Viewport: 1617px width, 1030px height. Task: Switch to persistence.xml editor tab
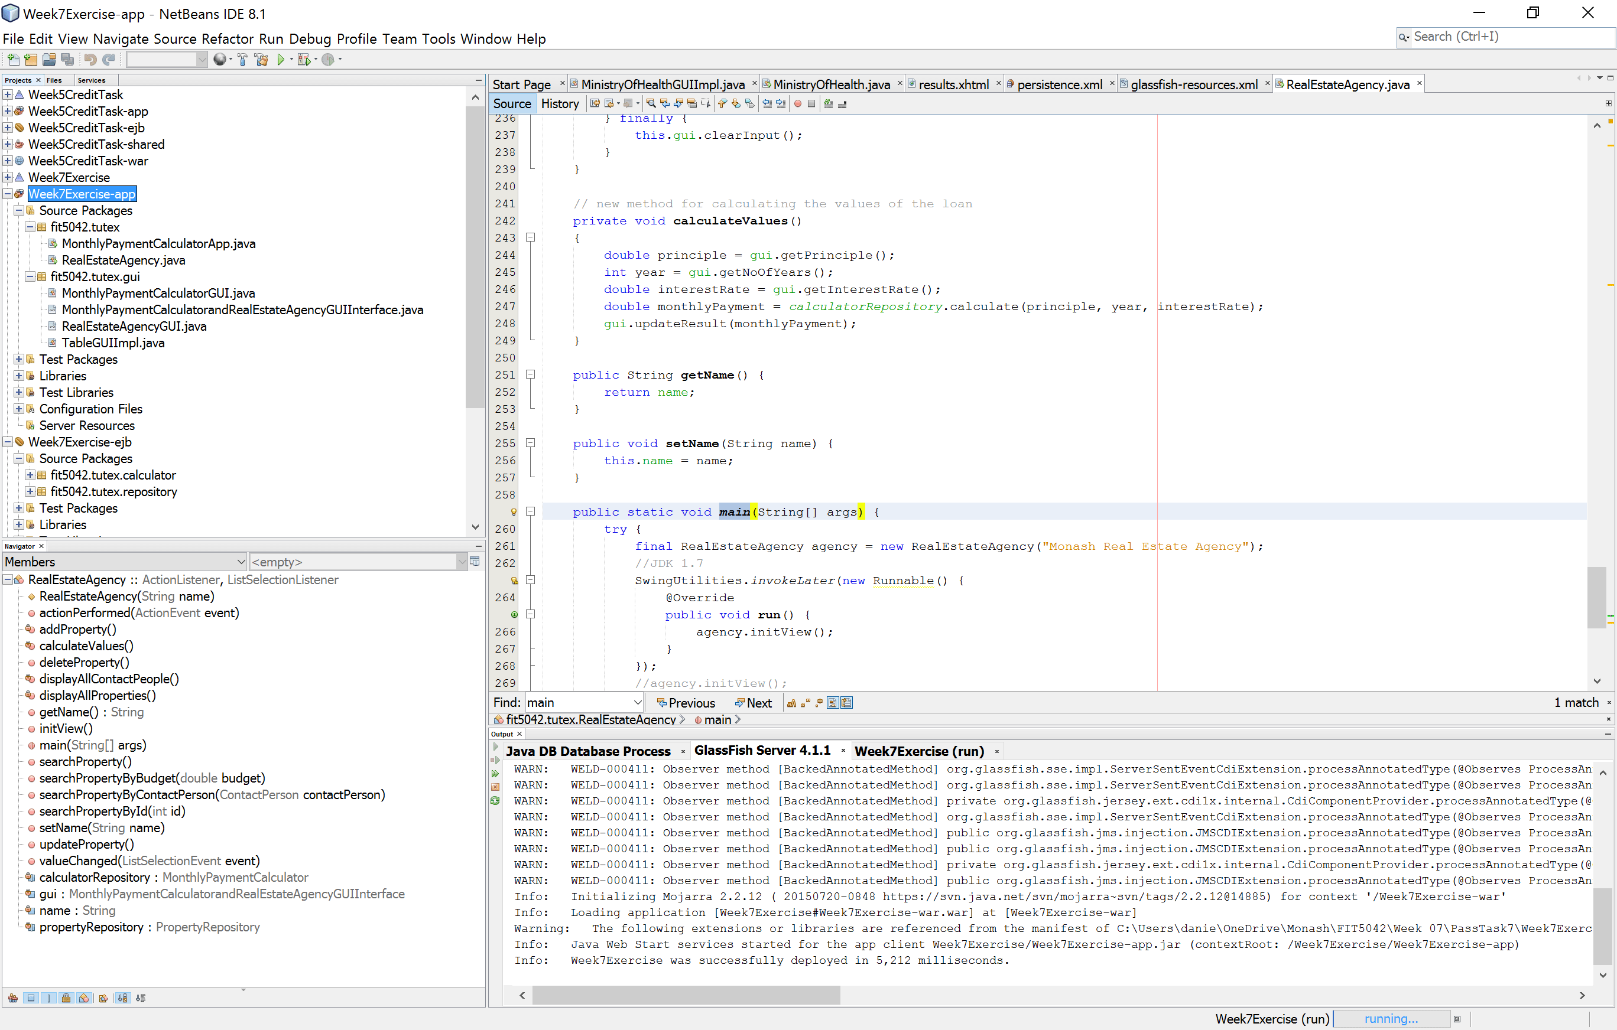(1059, 84)
